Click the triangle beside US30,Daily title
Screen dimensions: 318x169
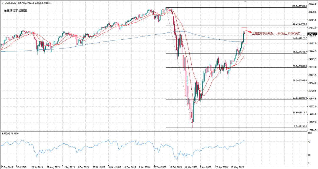click(3, 3)
